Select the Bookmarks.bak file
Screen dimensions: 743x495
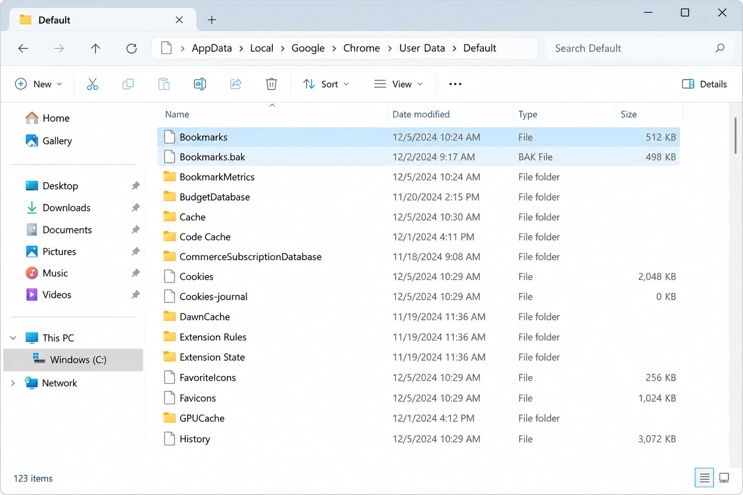pyautogui.click(x=418, y=157)
